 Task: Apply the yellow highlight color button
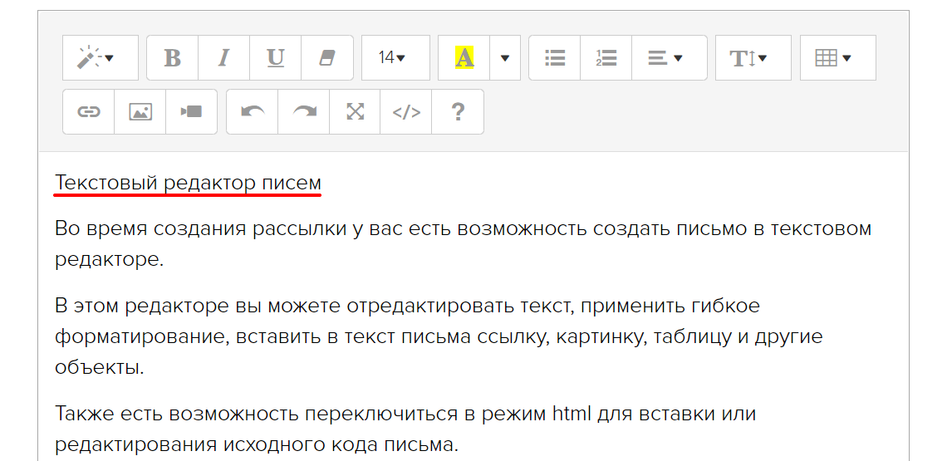coord(464,58)
